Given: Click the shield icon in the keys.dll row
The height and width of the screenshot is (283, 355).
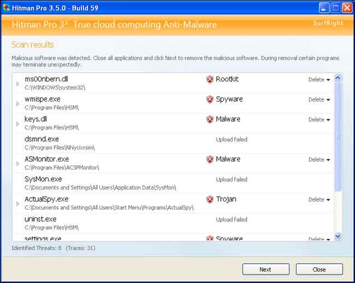Looking at the screenshot, I should pyautogui.click(x=210, y=119).
